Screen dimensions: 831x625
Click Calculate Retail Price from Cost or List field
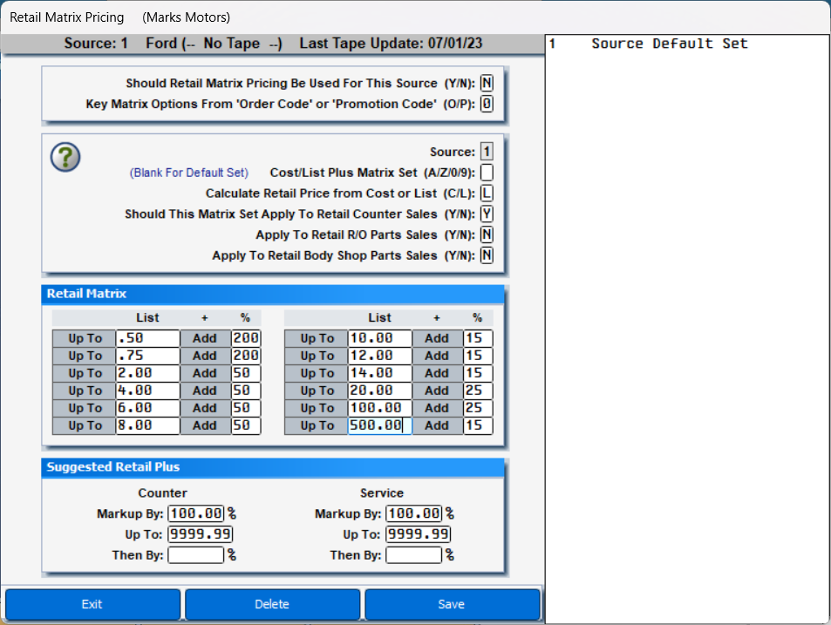tap(487, 193)
